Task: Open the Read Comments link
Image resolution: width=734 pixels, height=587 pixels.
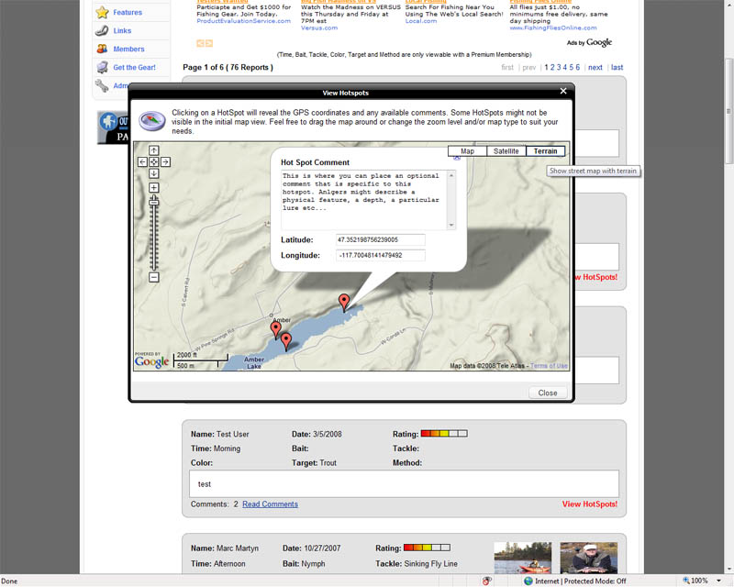Action: (270, 504)
